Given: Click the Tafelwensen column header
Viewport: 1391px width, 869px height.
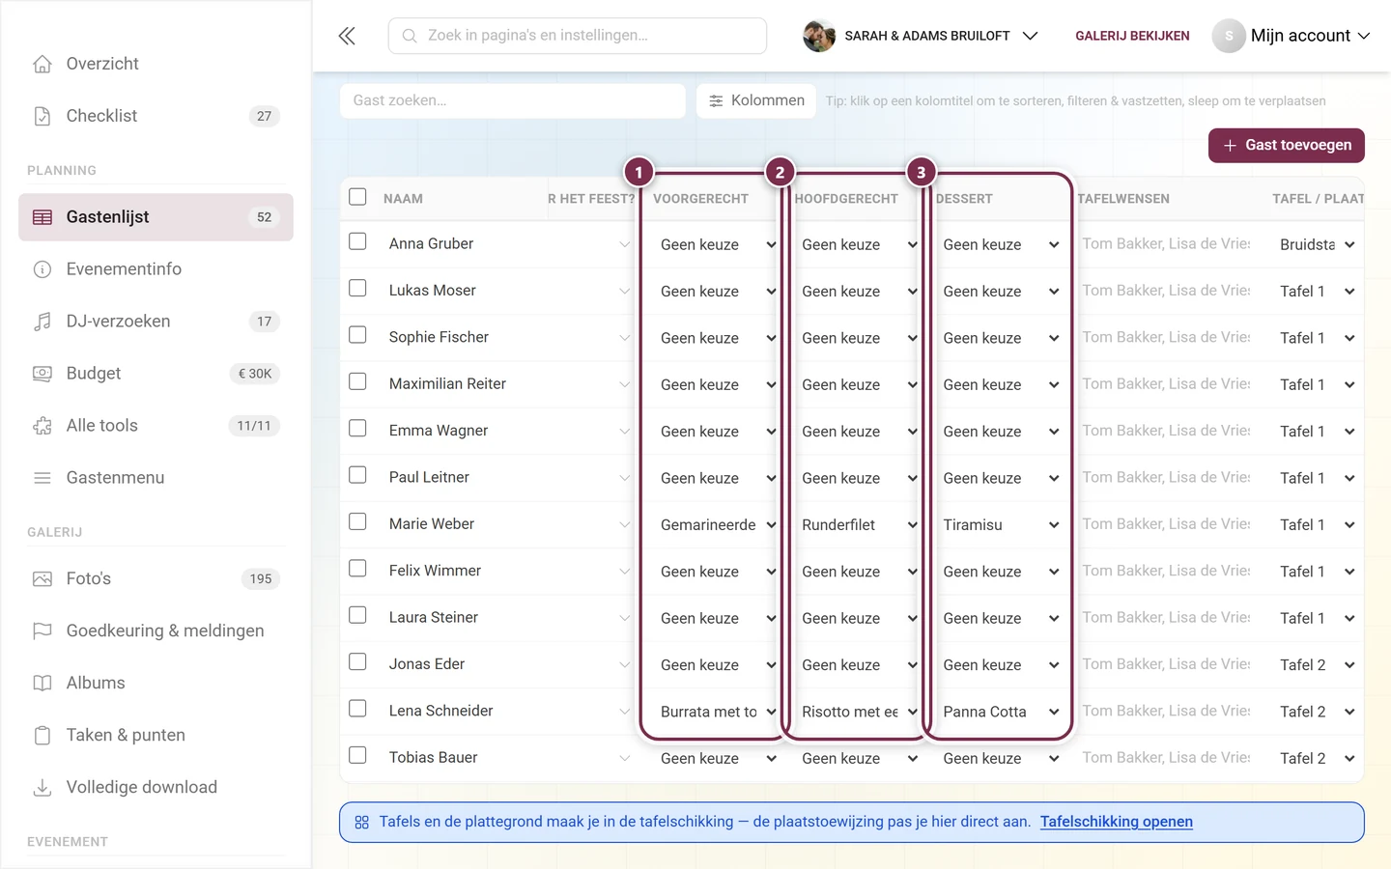Looking at the screenshot, I should click(x=1123, y=199).
